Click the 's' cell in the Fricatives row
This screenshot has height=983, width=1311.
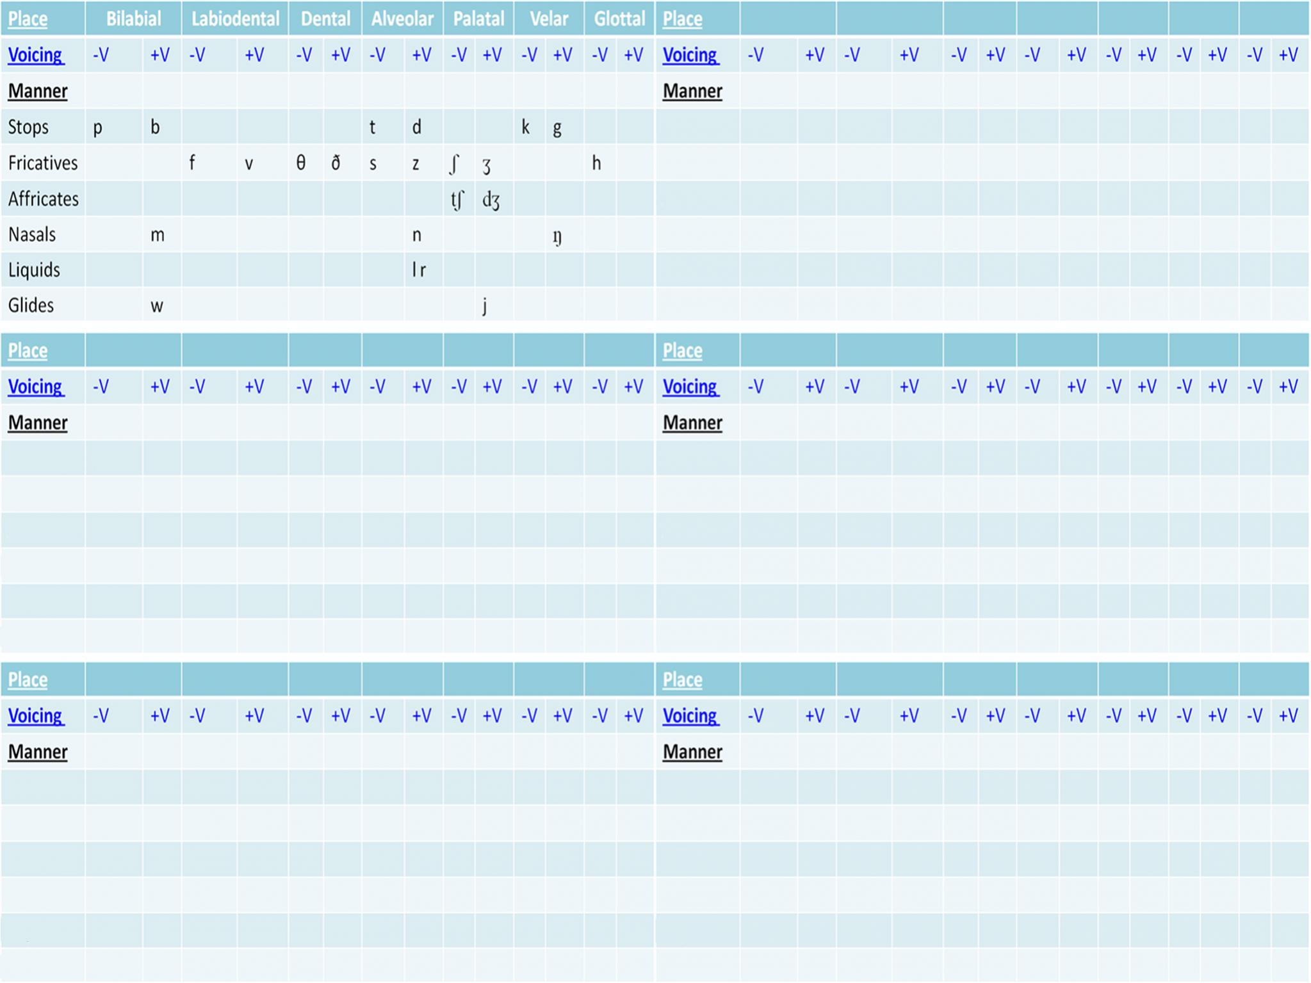click(383, 163)
